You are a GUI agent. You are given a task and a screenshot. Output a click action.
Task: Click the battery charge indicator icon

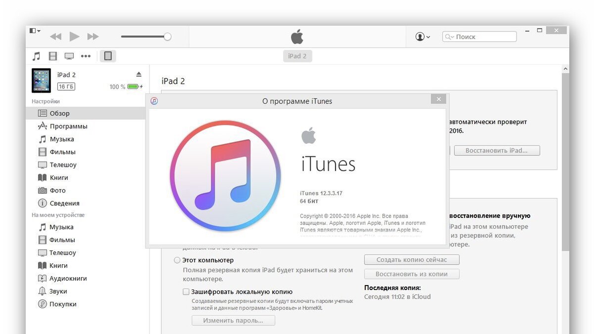(x=135, y=87)
